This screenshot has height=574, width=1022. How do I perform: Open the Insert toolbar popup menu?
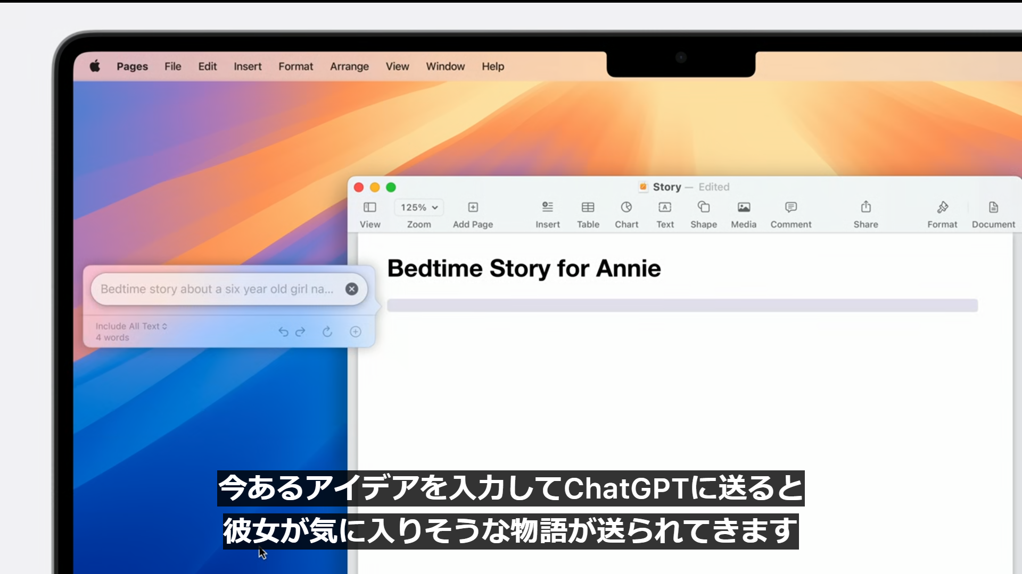pos(547,208)
